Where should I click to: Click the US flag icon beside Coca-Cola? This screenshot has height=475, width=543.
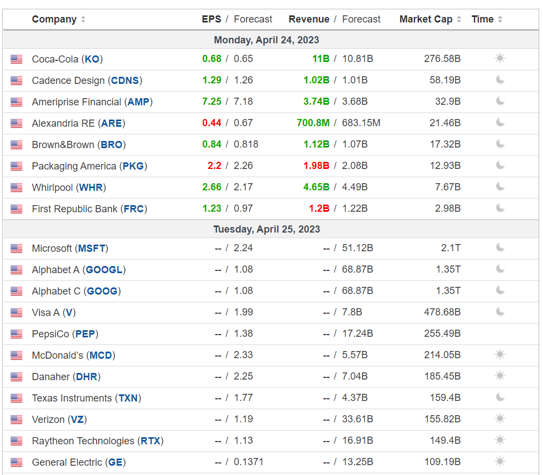pos(16,59)
